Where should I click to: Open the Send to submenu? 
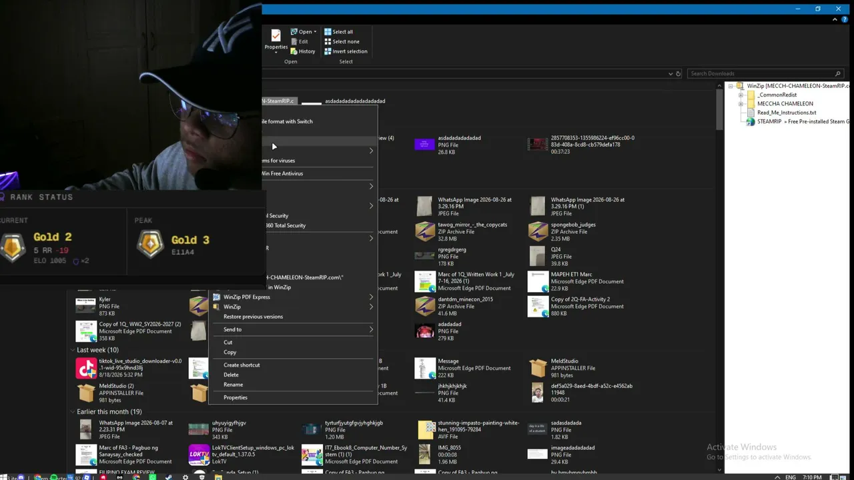pyautogui.click(x=294, y=329)
